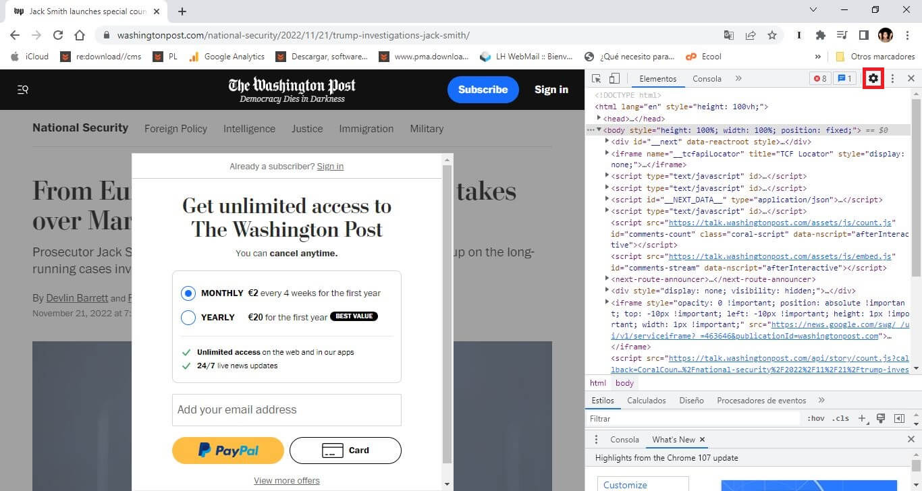The image size is (922, 491).
Task: Toggle .cls element classes panel
Action: [x=840, y=419]
